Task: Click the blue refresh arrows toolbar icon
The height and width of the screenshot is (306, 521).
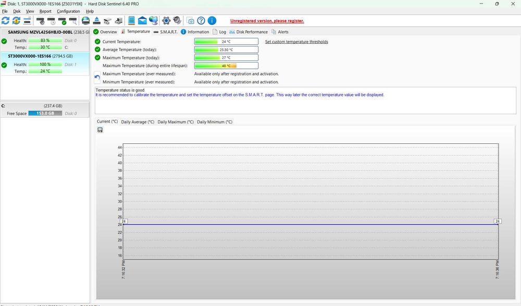Action: pyautogui.click(x=5, y=21)
